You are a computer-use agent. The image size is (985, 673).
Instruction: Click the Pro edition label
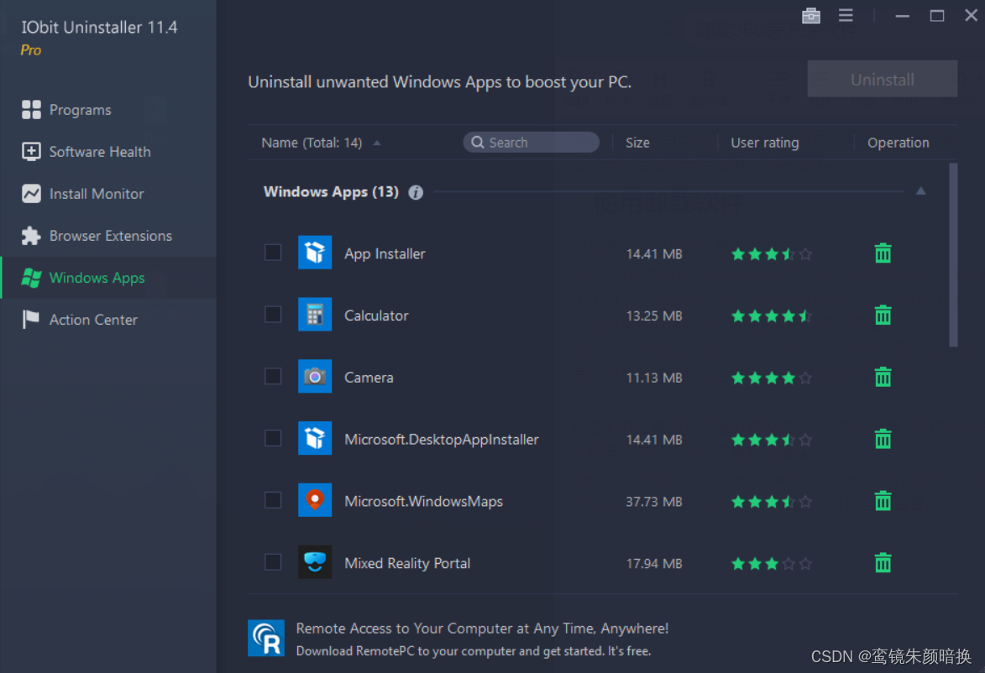pyautogui.click(x=31, y=50)
